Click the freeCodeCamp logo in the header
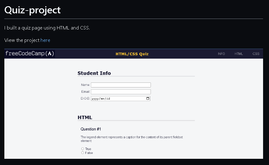This screenshot has width=269, height=165. [x=30, y=54]
